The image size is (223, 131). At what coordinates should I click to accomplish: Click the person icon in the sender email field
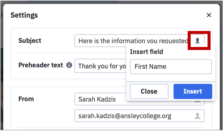[197, 116]
